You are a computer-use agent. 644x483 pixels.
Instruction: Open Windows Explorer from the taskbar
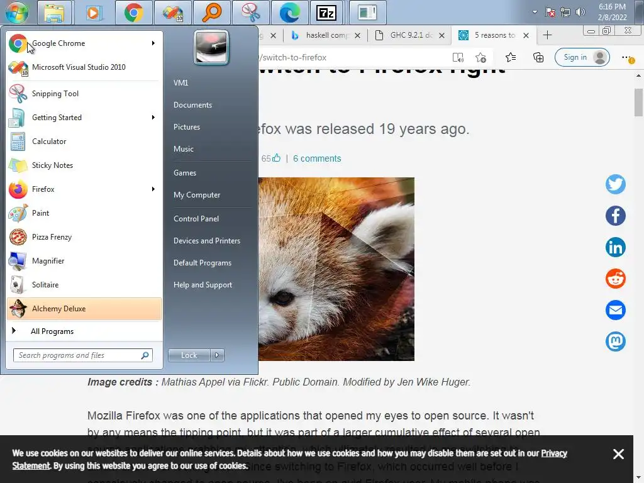pos(54,13)
